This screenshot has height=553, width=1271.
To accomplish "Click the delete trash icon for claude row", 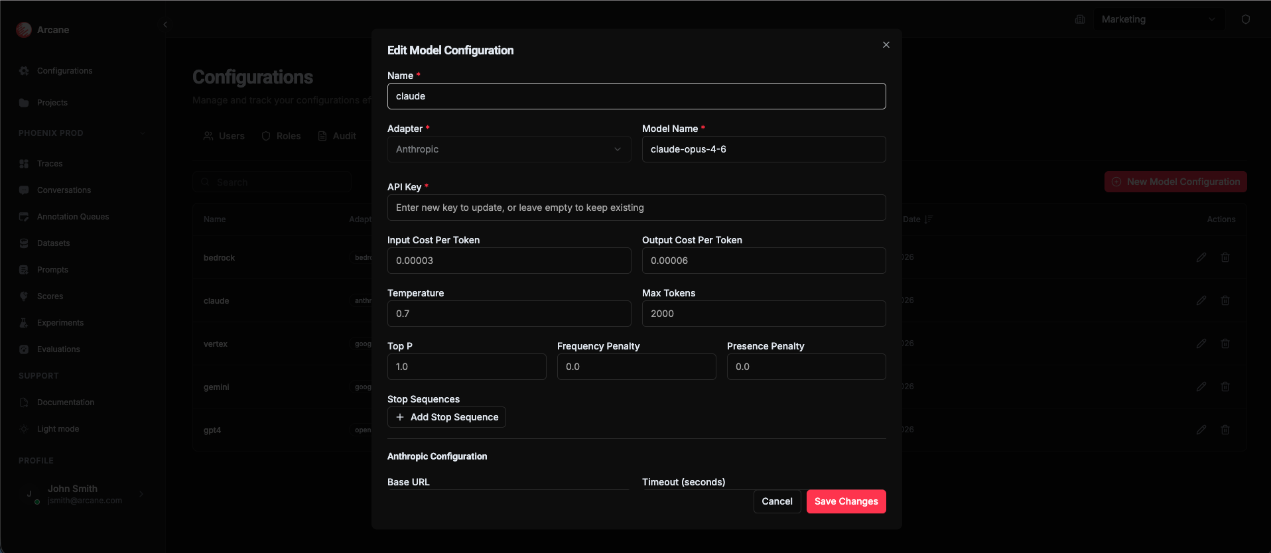I will pyautogui.click(x=1225, y=300).
